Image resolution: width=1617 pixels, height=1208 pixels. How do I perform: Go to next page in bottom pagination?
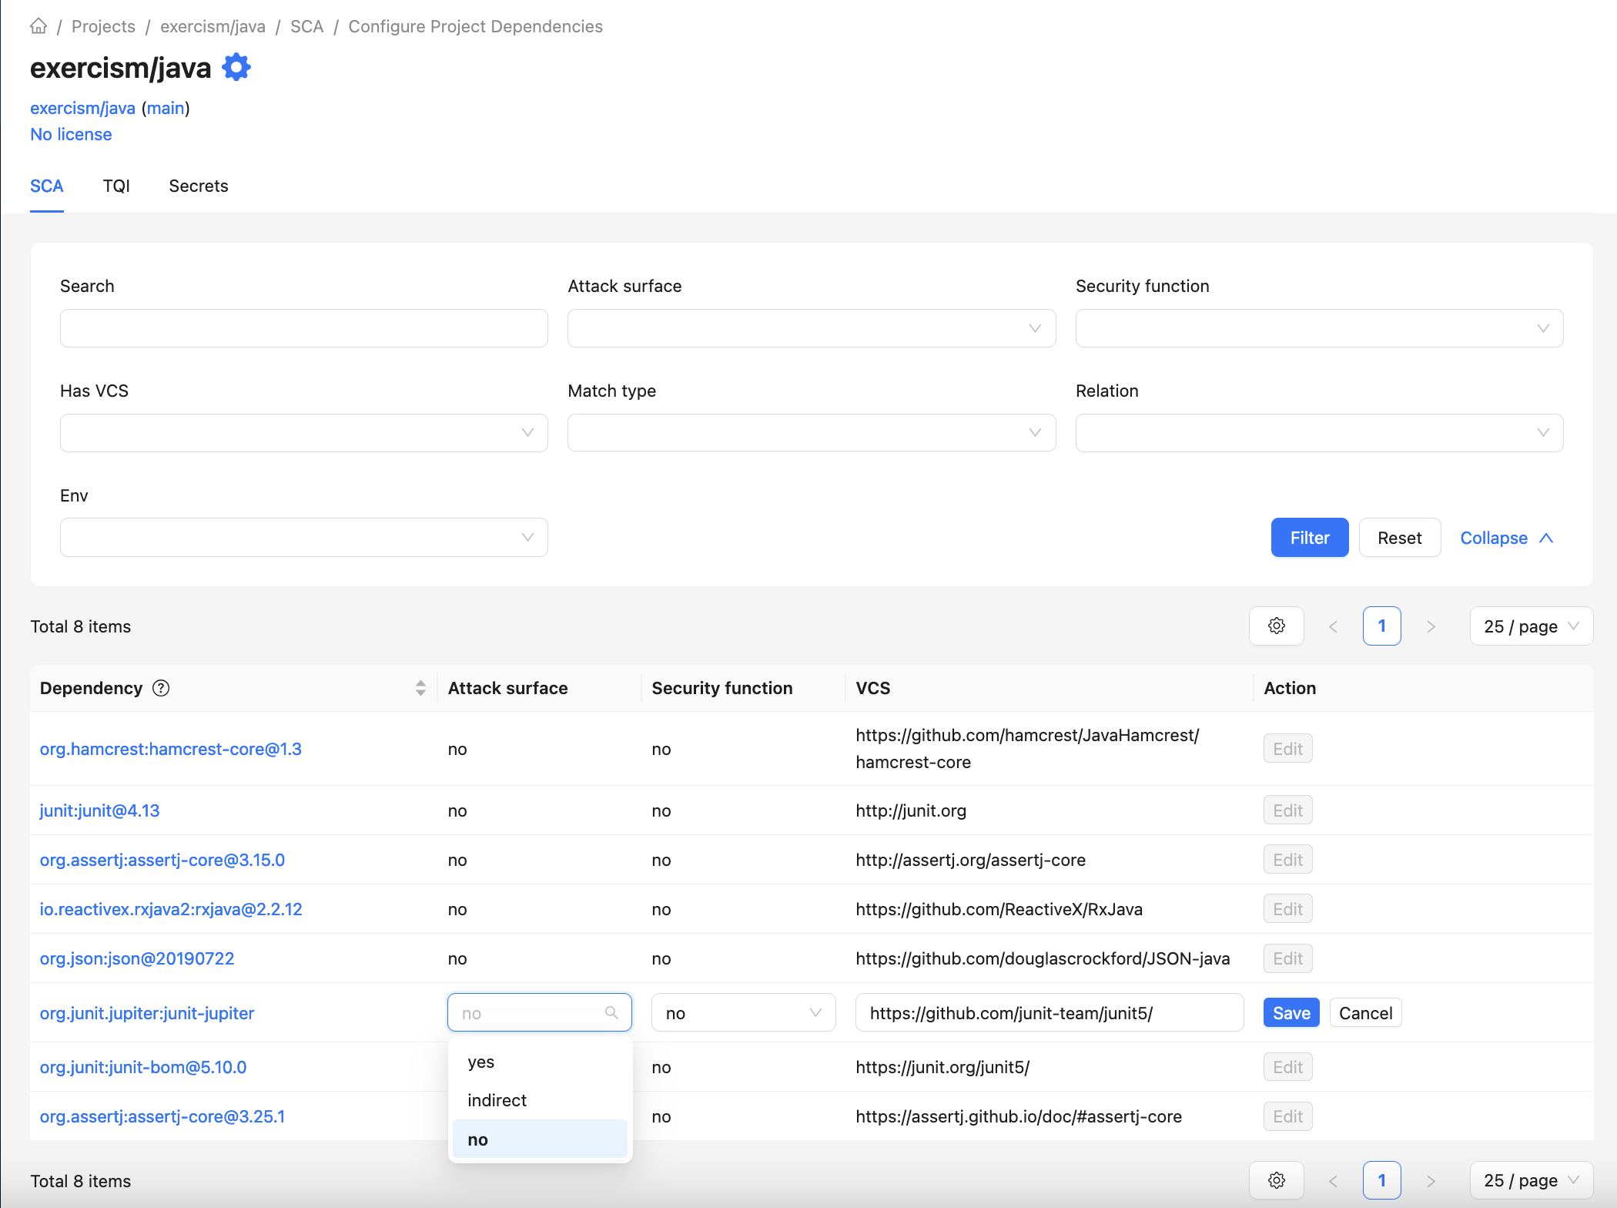1431,1180
